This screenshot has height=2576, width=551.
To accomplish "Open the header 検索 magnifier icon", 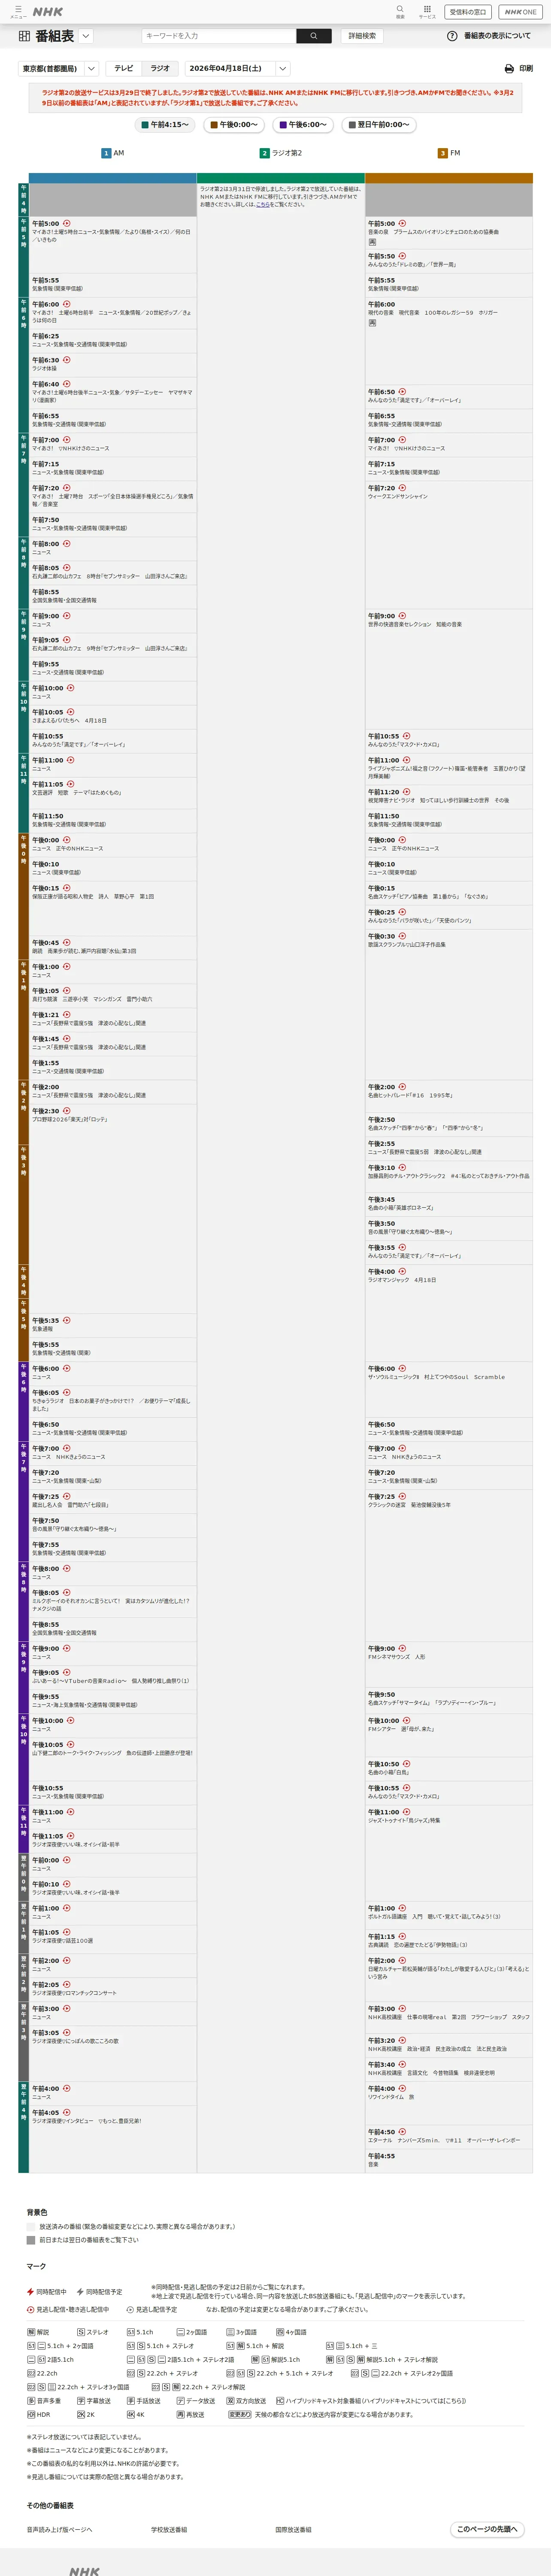I will pos(400,11).
